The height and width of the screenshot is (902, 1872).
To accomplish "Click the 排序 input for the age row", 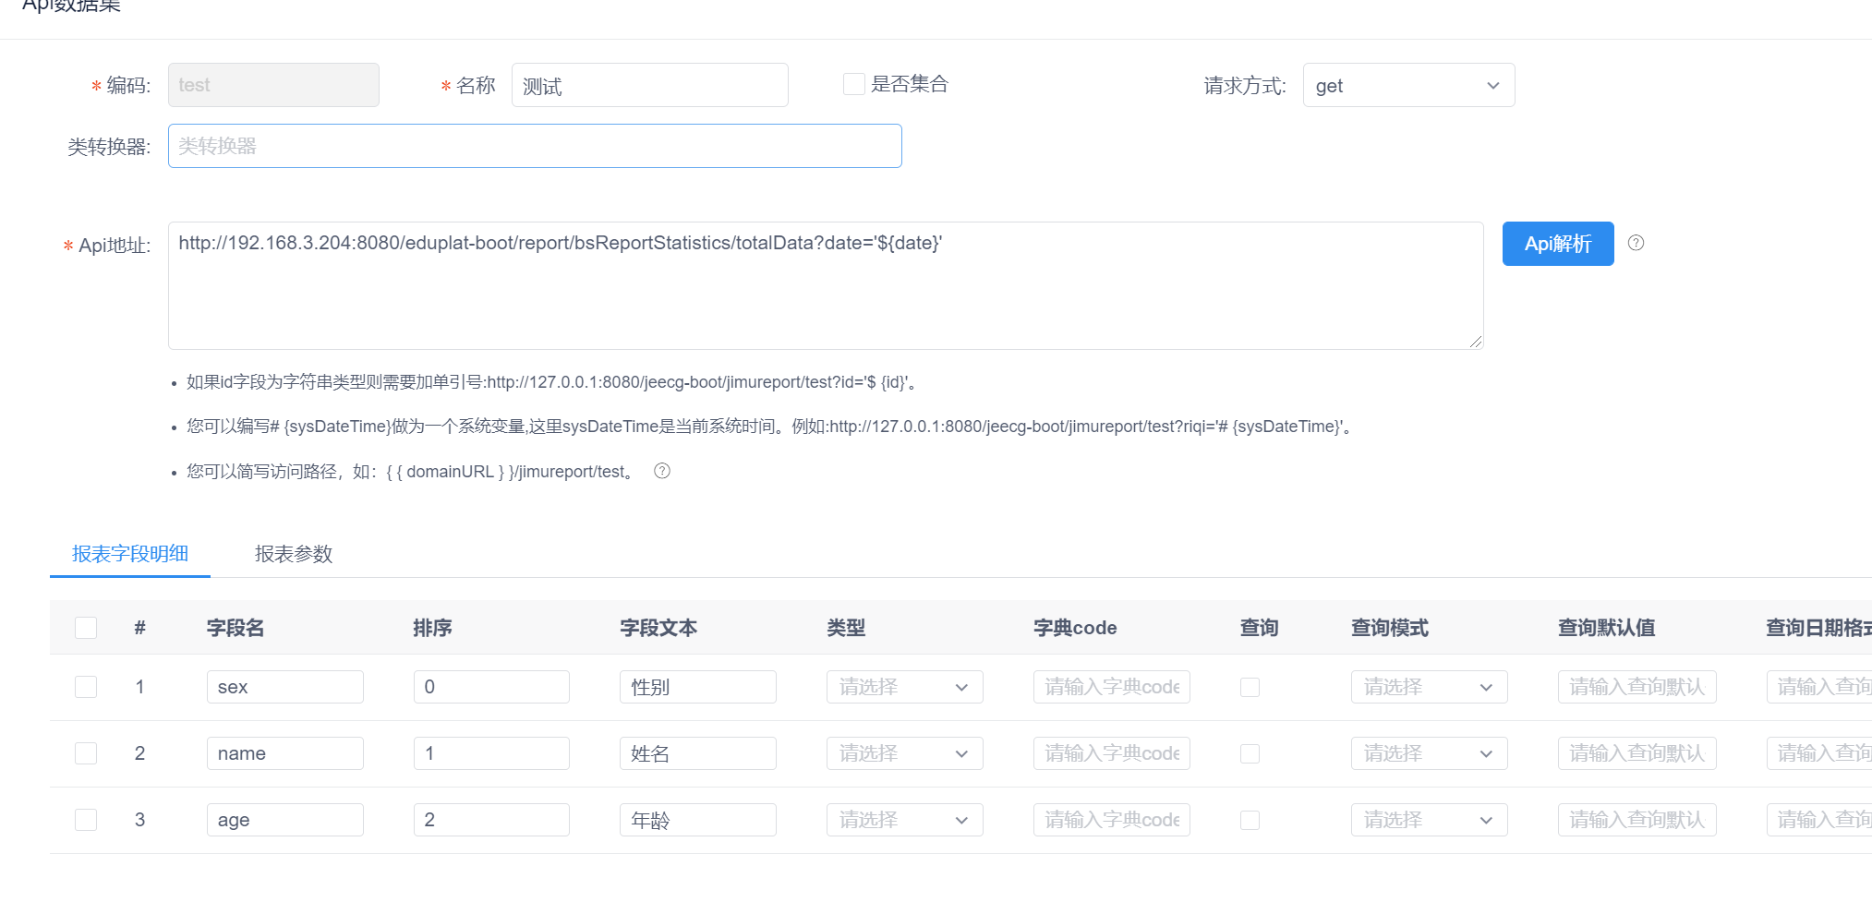I will click(490, 819).
